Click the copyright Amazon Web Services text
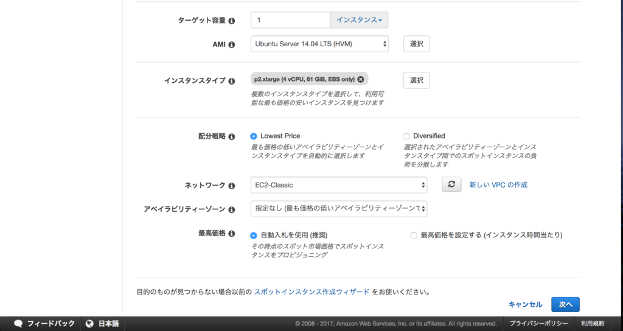Screen dimensions: 623x331 pos(395,324)
